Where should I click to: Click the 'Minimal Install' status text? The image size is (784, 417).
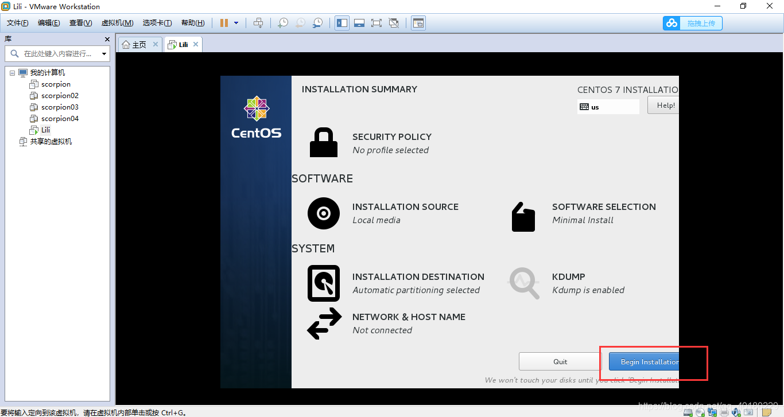(x=583, y=220)
